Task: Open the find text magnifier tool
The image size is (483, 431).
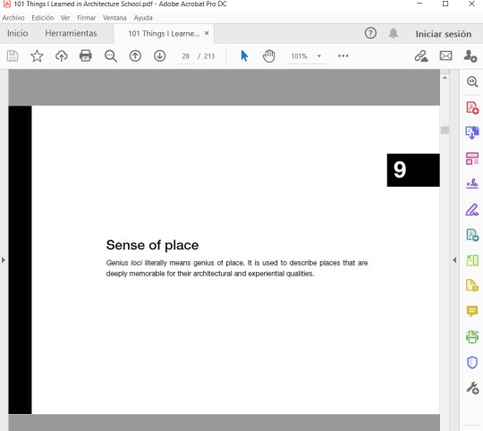Action: 111,56
